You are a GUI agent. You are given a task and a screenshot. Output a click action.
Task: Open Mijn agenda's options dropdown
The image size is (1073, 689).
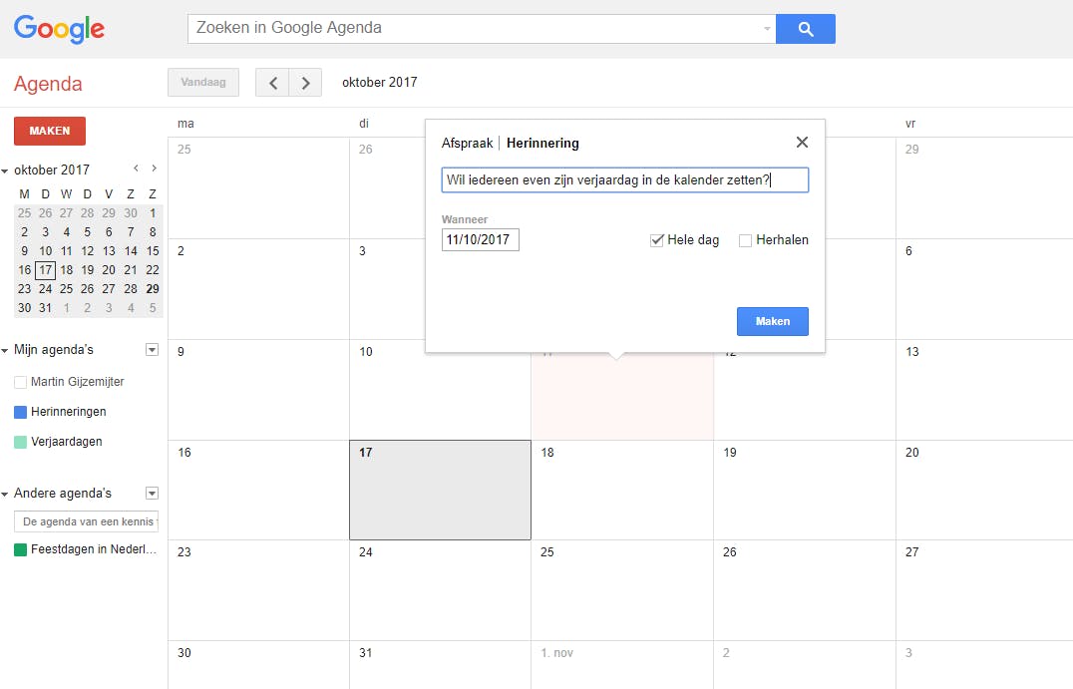tap(152, 350)
